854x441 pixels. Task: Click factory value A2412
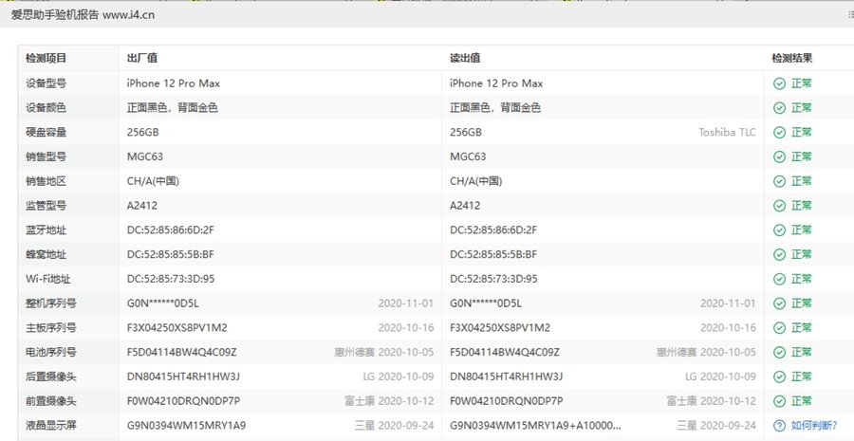pos(142,205)
